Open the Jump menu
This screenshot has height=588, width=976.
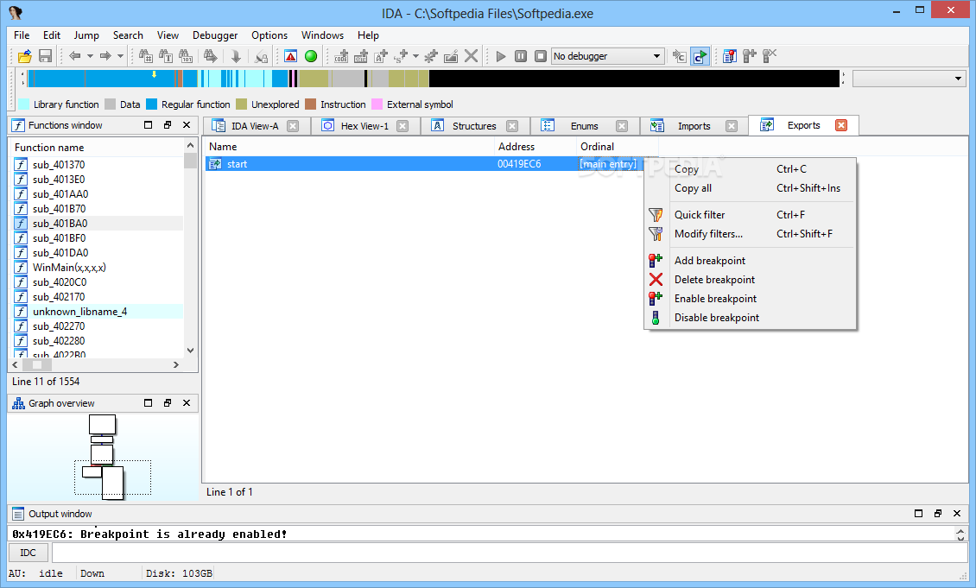click(x=86, y=35)
